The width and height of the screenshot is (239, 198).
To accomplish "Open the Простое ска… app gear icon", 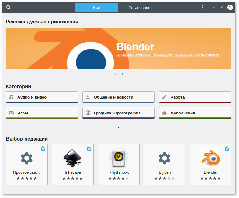I will pos(27,158).
